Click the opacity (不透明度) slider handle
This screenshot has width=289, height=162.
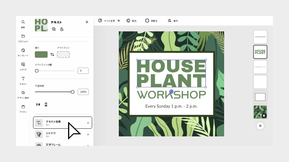(x=73, y=92)
